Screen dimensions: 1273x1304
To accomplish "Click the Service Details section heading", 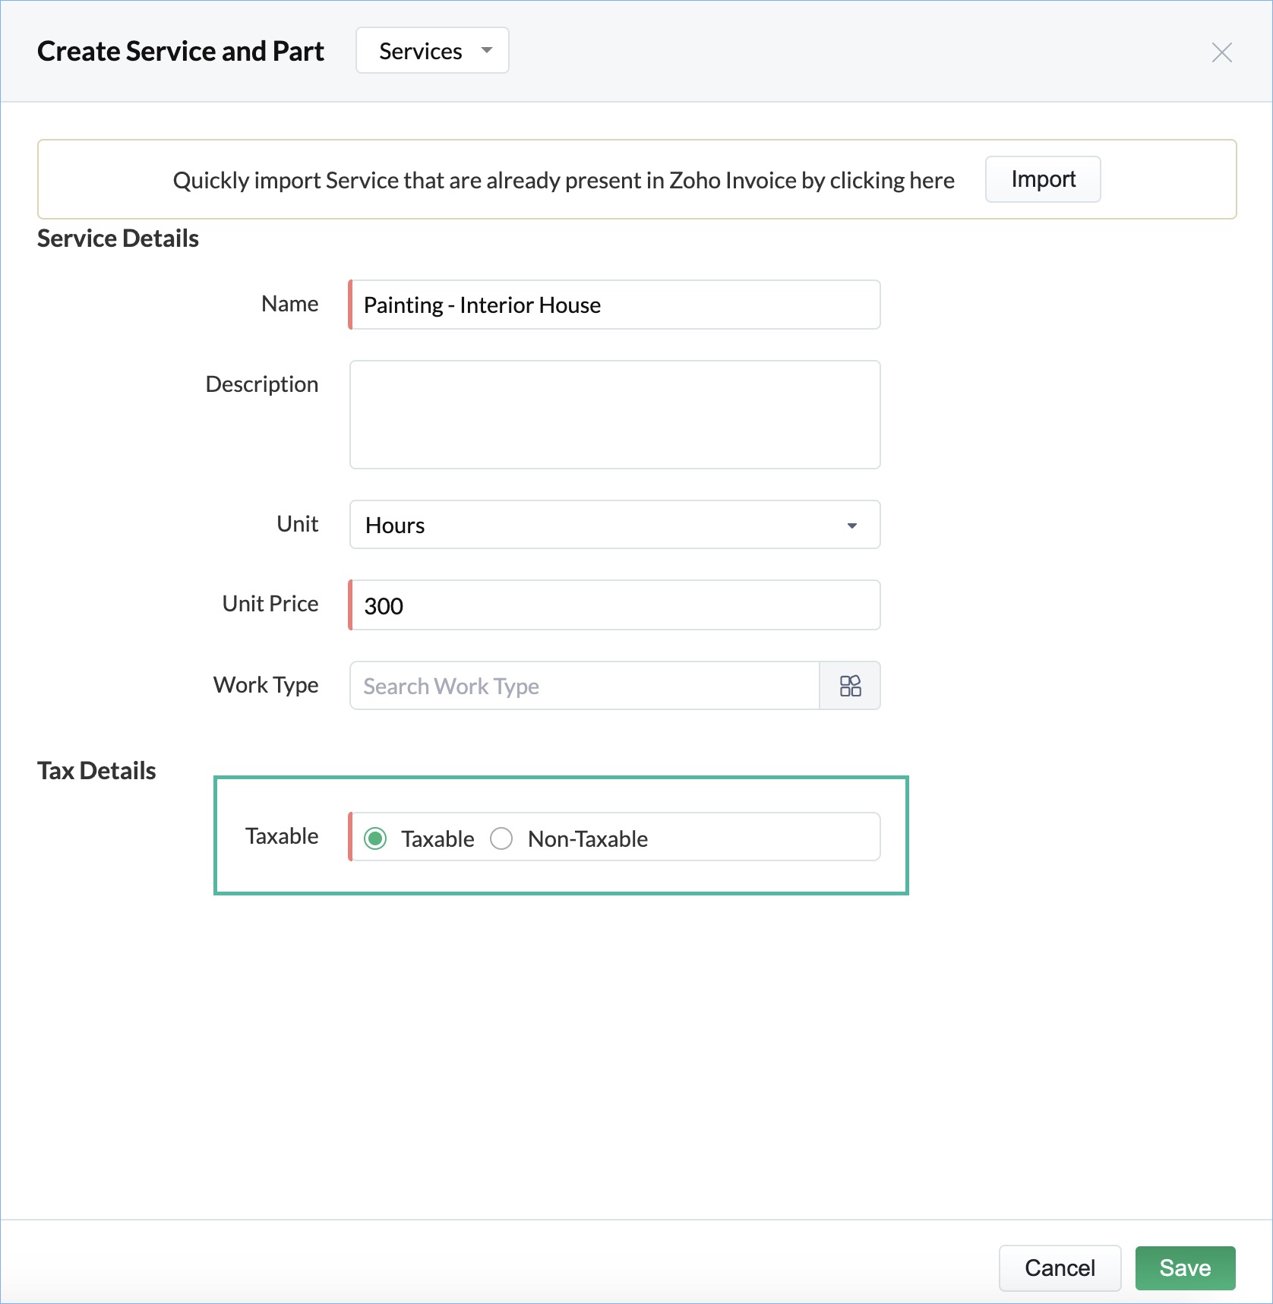I will click(118, 238).
